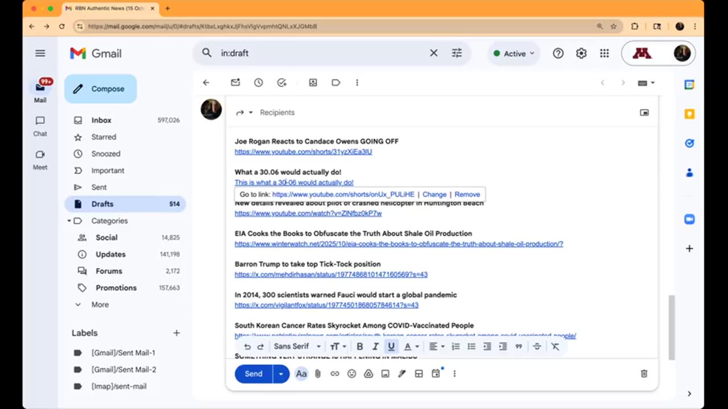Snooze this conversation
The height and width of the screenshot is (409, 728).
pyautogui.click(x=258, y=82)
